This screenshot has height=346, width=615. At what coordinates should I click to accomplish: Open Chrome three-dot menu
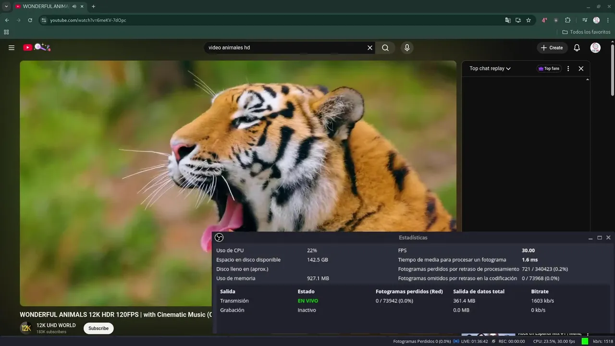[x=608, y=20]
